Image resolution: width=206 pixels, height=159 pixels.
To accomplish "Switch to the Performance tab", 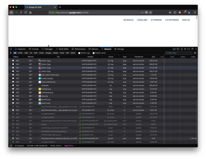I will [79, 49].
